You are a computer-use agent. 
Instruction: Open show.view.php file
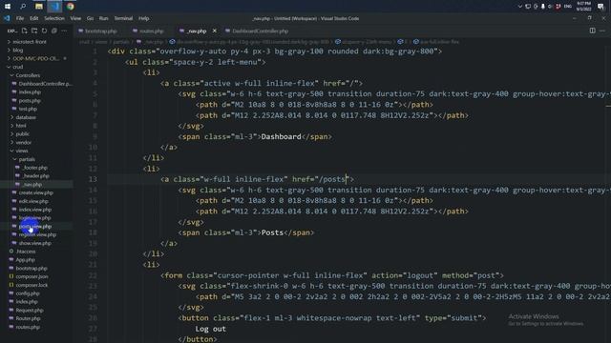pyautogui.click(x=35, y=243)
